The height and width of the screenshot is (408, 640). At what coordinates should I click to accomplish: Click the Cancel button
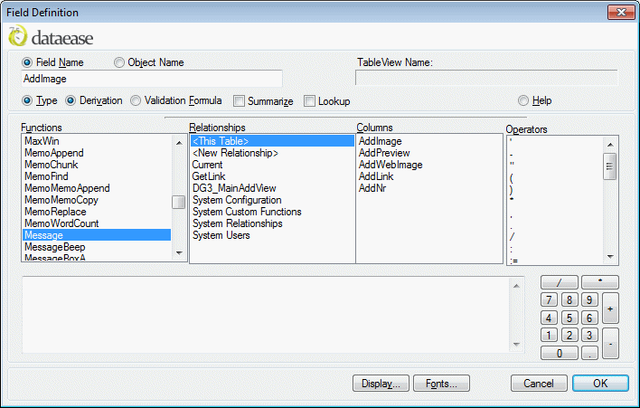click(539, 384)
